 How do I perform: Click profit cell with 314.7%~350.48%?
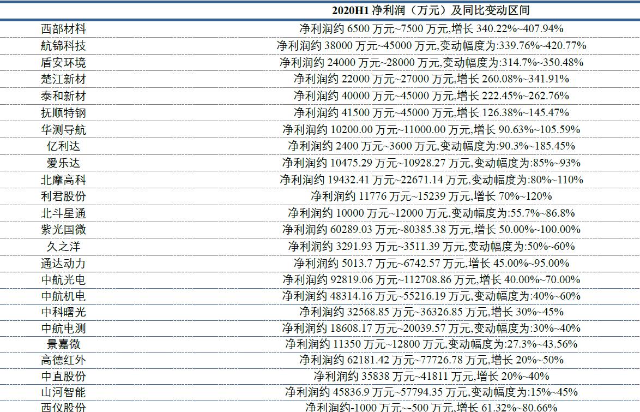click(431, 63)
